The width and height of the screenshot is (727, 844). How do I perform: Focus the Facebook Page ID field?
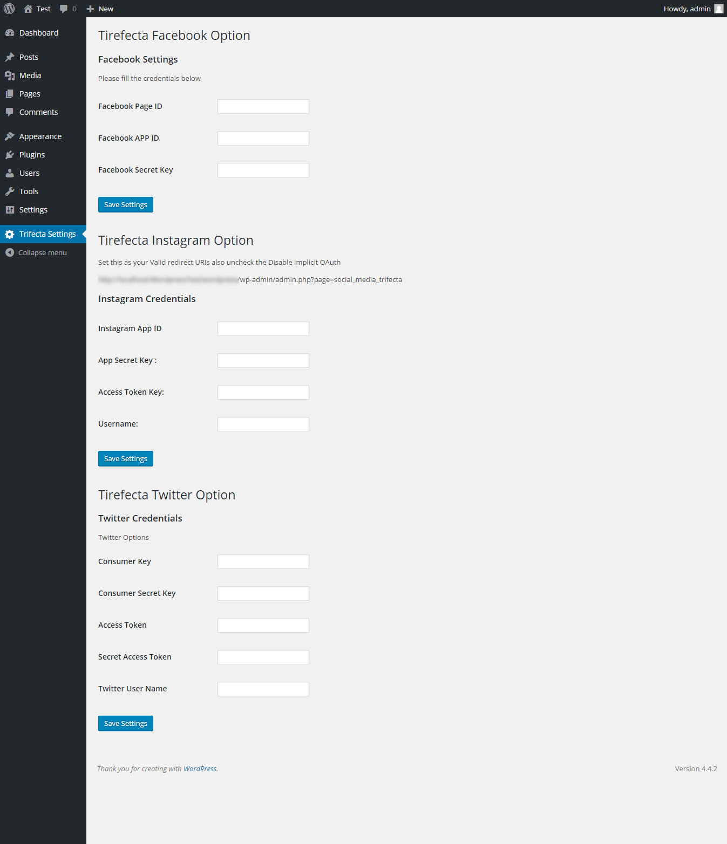tap(263, 107)
